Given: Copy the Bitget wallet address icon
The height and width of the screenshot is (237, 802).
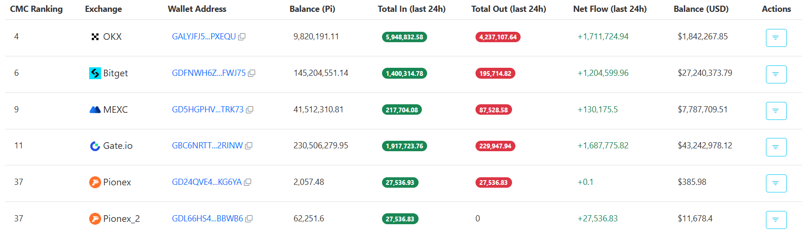Looking at the screenshot, I should click(x=252, y=73).
